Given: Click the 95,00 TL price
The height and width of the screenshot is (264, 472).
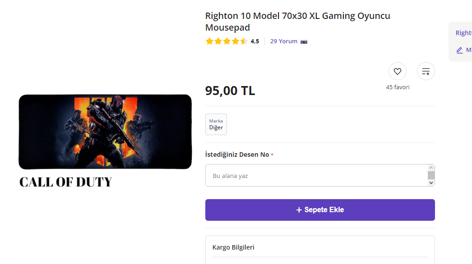Looking at the screenshot, I should pos(230,91).
